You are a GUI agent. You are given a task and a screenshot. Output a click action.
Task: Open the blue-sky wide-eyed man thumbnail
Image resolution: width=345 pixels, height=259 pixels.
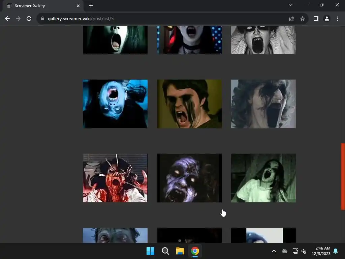click(x=115, y=235)
